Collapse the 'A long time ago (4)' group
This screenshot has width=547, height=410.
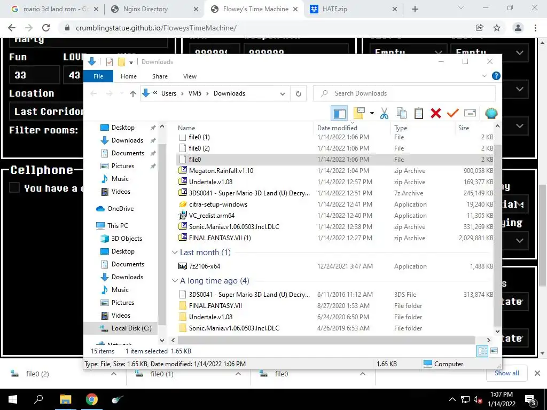coord(175,281)
